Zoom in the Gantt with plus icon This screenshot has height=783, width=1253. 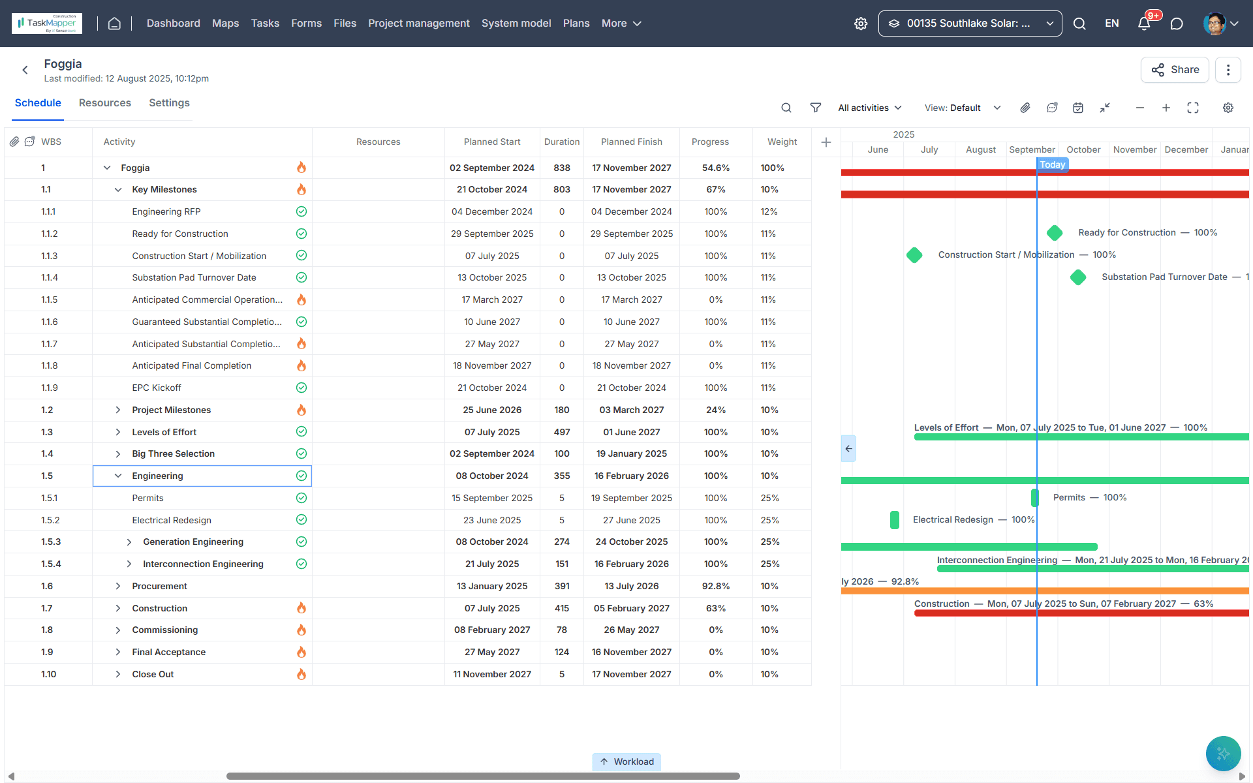pyautogui.click(x=1166, y=108)
